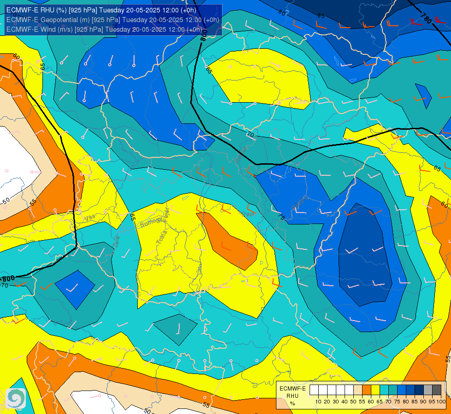Viewport: 451px width, 414px height.
Task: Click the Pest county label
Action: [248, 214]
